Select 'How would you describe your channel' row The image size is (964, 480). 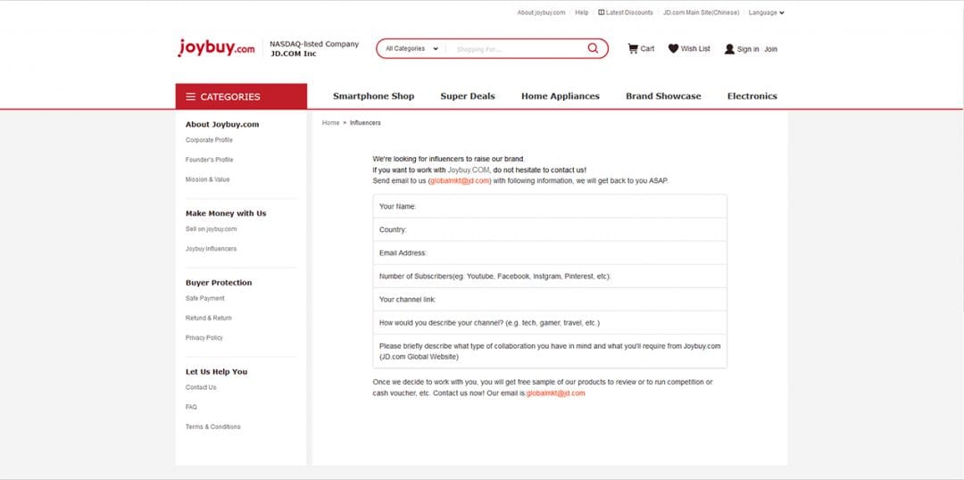click(x=550, y=323)
